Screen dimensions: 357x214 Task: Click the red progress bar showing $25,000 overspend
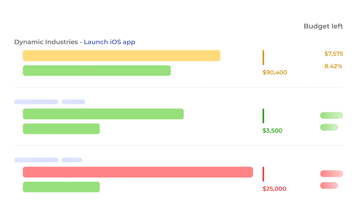tap(137, 172)
